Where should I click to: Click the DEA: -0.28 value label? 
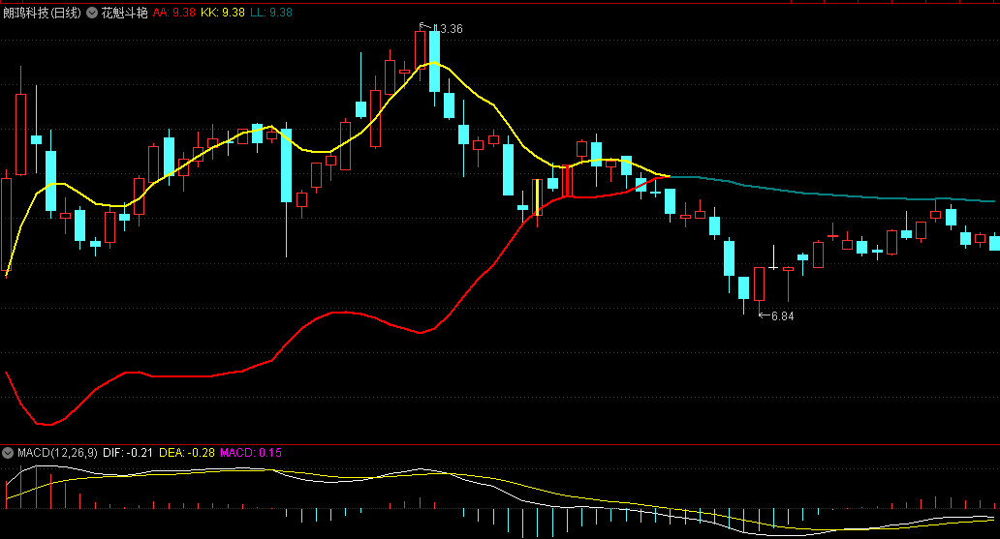(187, 453)
